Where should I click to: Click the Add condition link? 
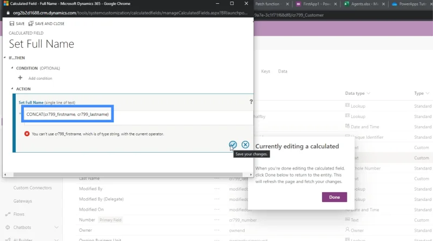(x=40, y=78)
